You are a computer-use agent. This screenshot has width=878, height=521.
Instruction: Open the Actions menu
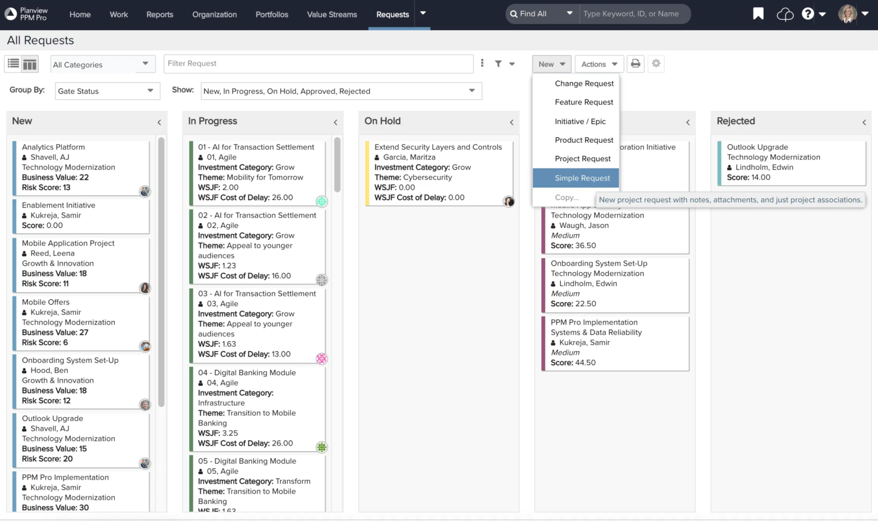click(x=598, y=63)
